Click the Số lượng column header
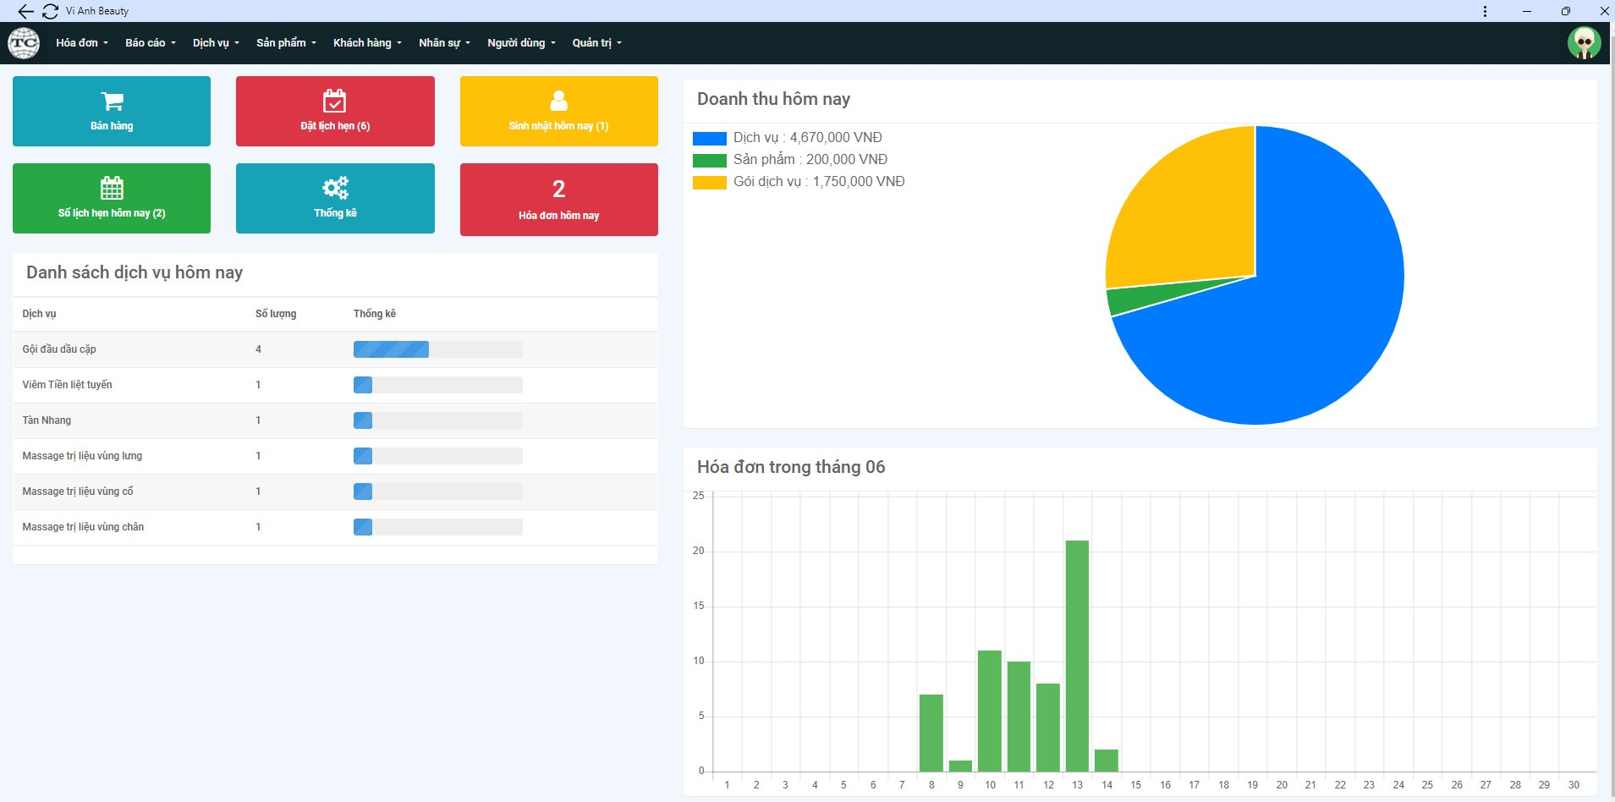 pos(276,314)
